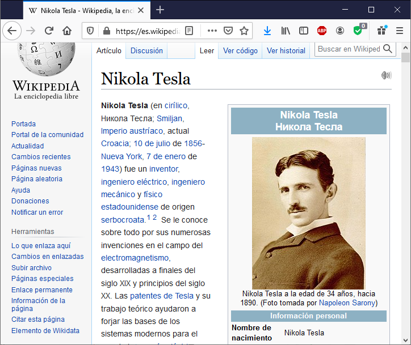Image resolution: width=411 pixels, height=345 pixels.
Task: Click Enlace permanente
Action: click(x=42, y=290)
